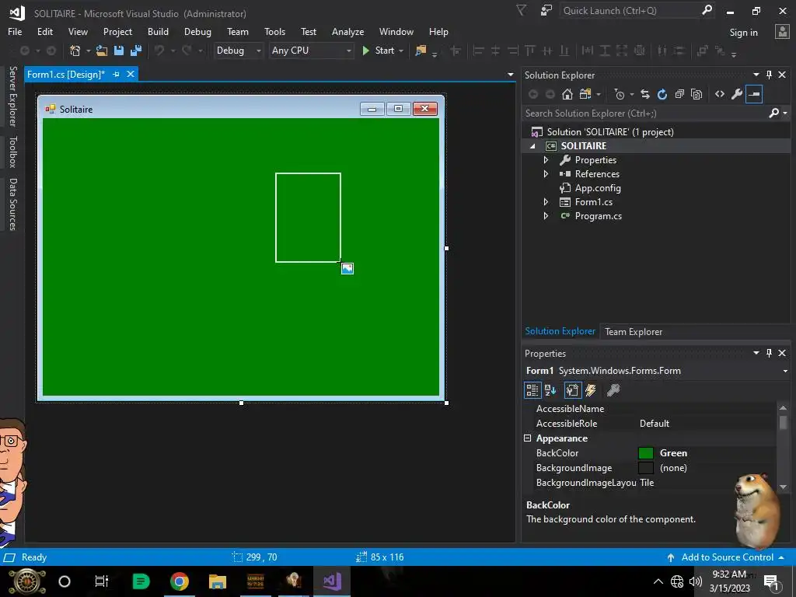Pin the Solution Explorer panel with Auto Hide
The image size is (796, 597).
(769, 75)
